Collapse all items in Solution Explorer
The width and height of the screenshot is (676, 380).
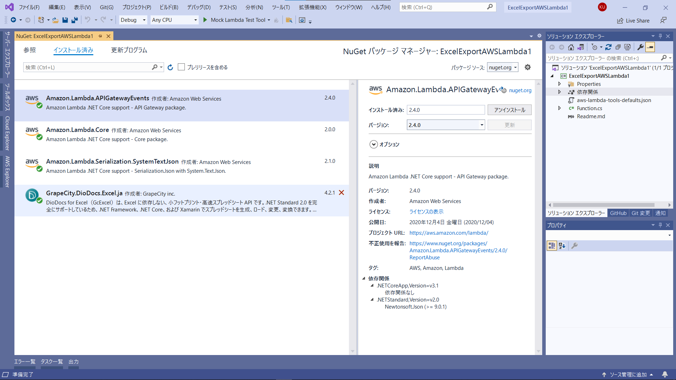(618, 47)
